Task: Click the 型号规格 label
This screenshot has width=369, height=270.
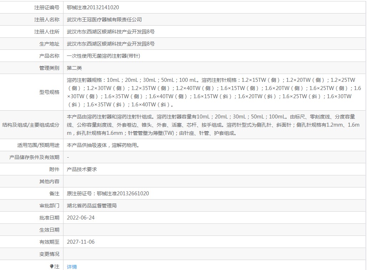Action: pyautogui.click(x=50, y=92)
